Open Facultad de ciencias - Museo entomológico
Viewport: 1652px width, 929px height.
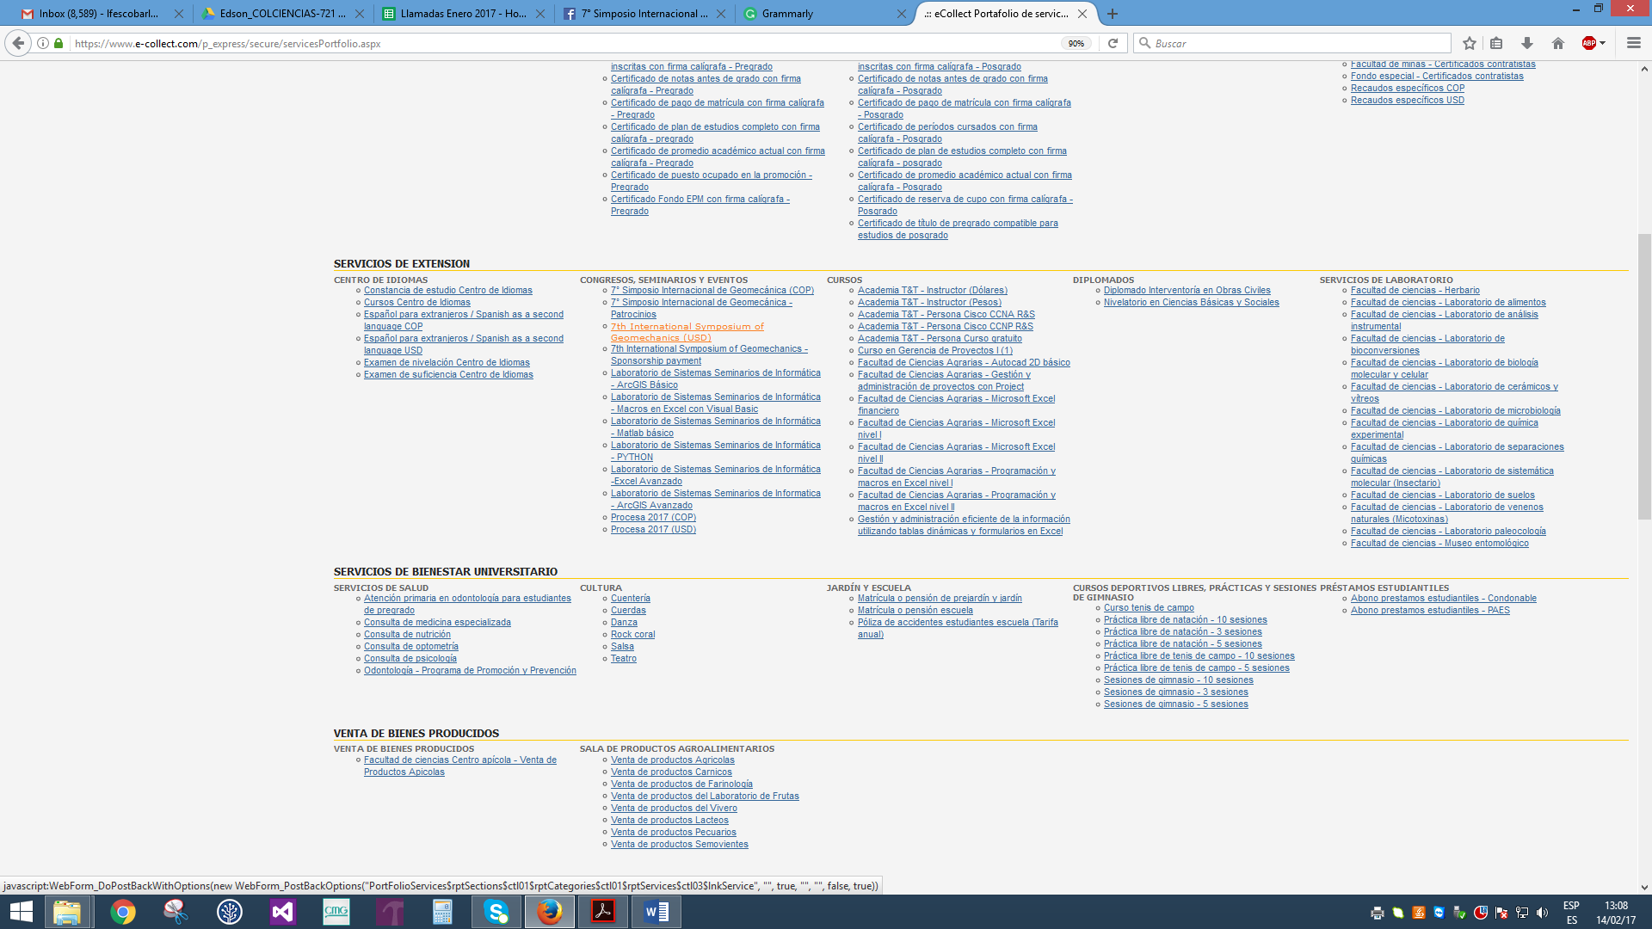[1439, 544]
